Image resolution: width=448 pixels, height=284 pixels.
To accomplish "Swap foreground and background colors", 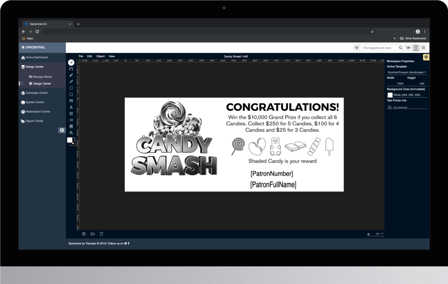I will [x=74, y=138].
